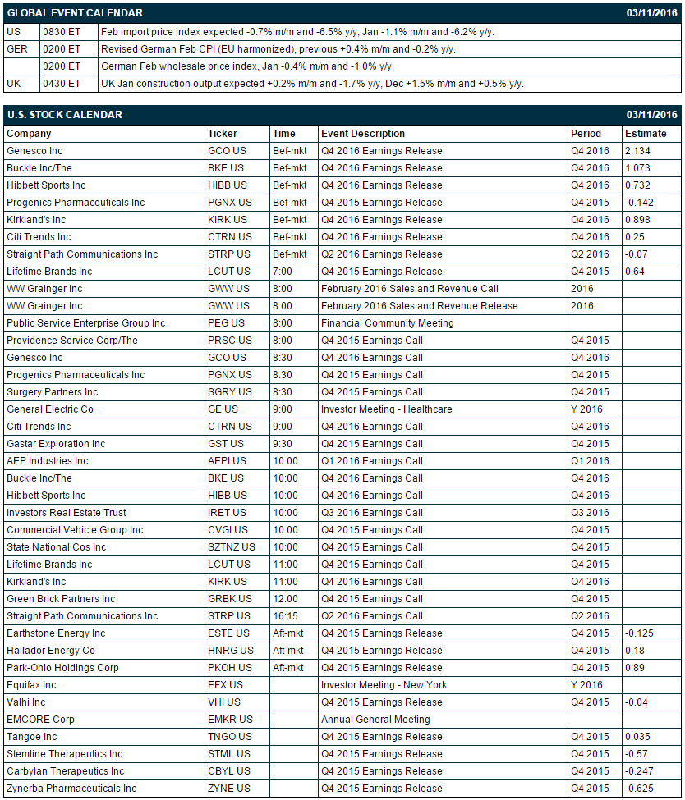The width and height of the screenshot is (685, 800).
Task: Click the estimate value -0.125
Action: point(639,633)
